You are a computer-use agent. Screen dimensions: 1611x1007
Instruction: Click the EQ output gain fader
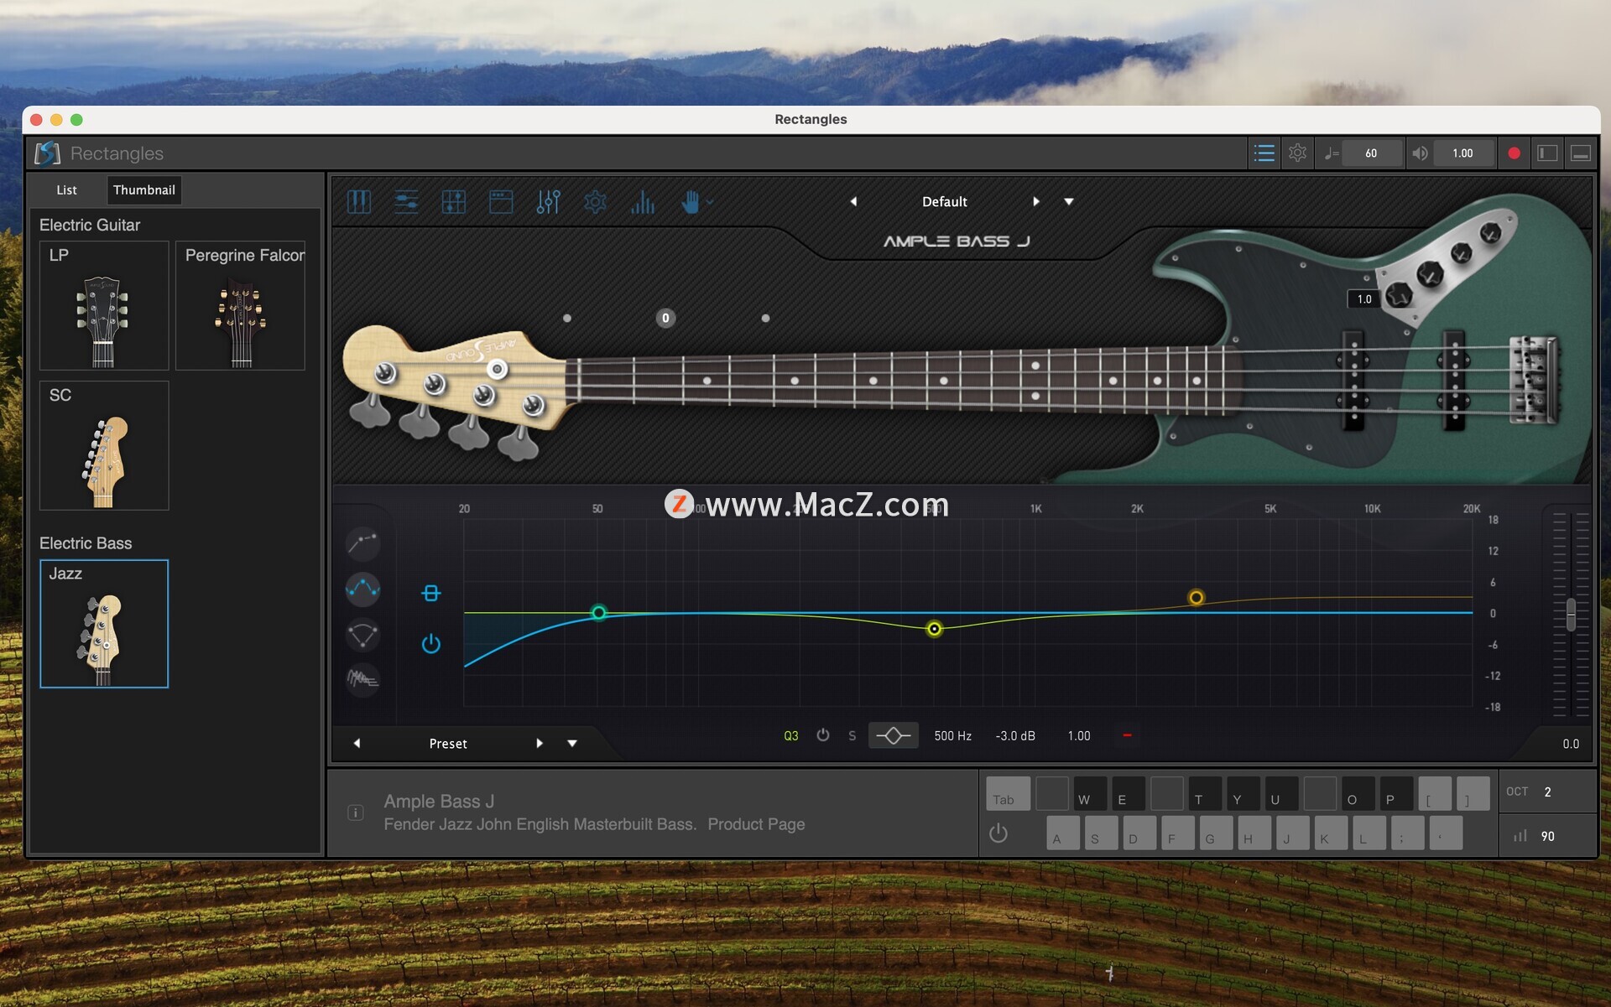click(x=1571, y=615)
